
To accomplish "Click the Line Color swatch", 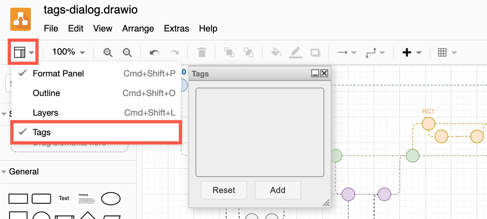I will click(x=296, y=52).
